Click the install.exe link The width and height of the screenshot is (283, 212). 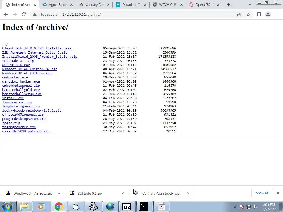tap(13, 98)
